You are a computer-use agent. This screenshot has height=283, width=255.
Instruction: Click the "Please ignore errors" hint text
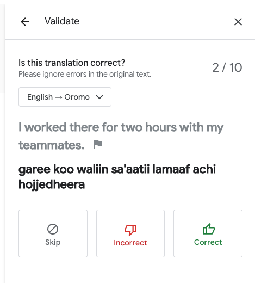coord(85,74)
